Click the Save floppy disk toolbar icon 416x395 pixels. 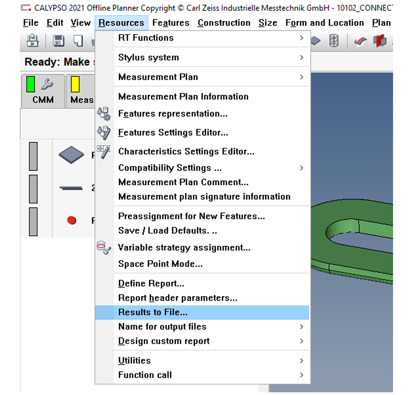click(59, 41)
